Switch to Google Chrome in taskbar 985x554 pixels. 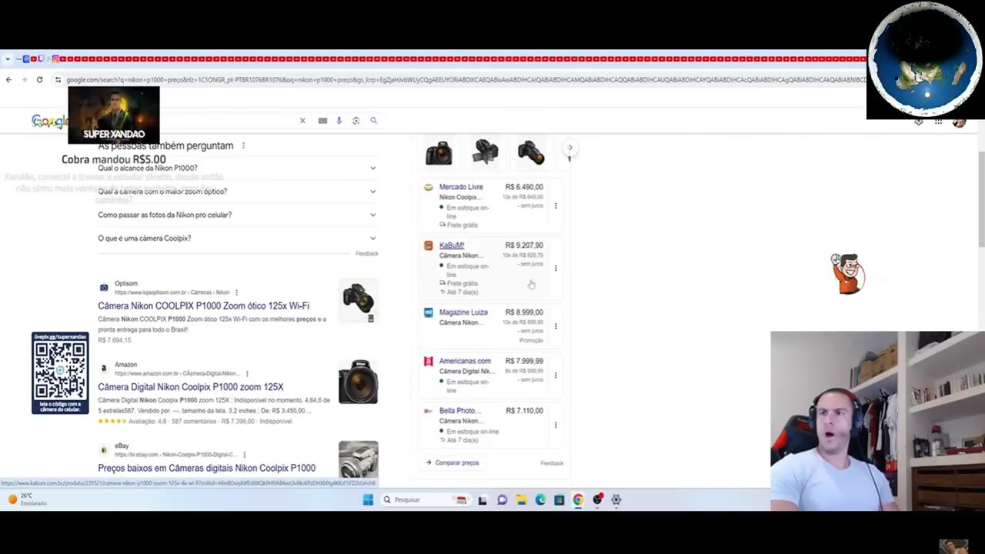pos(578,500)
